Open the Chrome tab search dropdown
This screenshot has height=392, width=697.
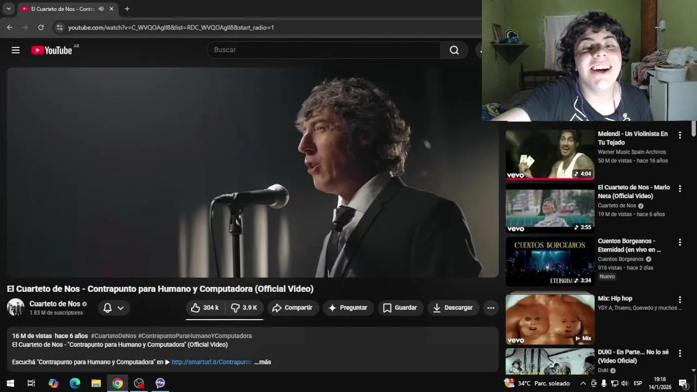pos(9,9)
